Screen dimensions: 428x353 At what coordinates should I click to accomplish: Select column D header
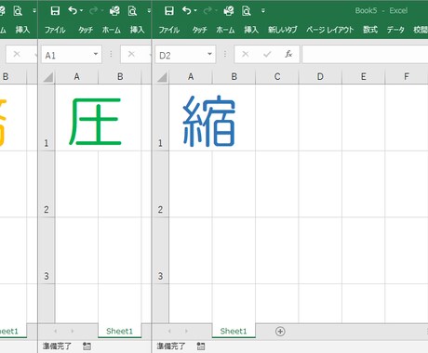[320, 77]
